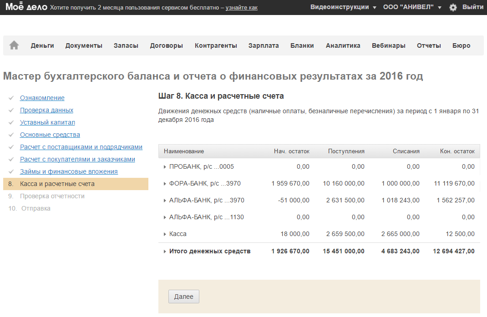Open the Зарплата menu item

264,45
